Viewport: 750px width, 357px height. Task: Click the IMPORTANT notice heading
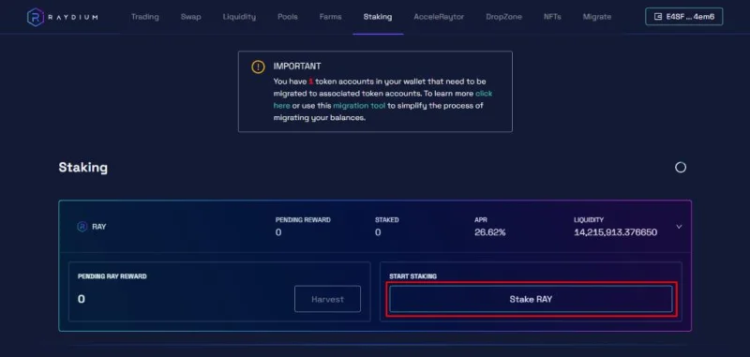(297, 67)
